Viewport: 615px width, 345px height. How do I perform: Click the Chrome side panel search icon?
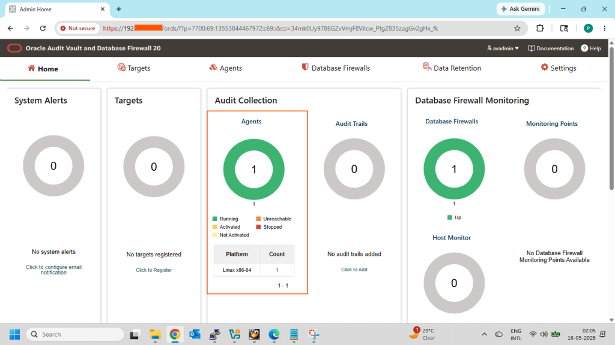564,28
